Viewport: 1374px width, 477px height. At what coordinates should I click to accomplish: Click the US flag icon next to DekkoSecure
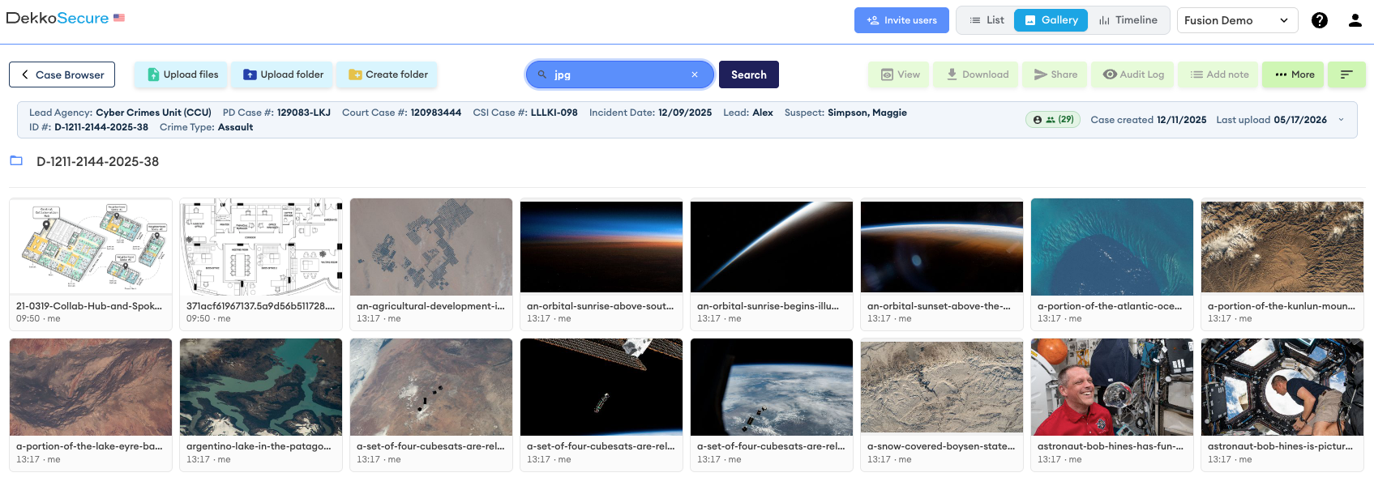pyautogui.click(x=119, y=18)
